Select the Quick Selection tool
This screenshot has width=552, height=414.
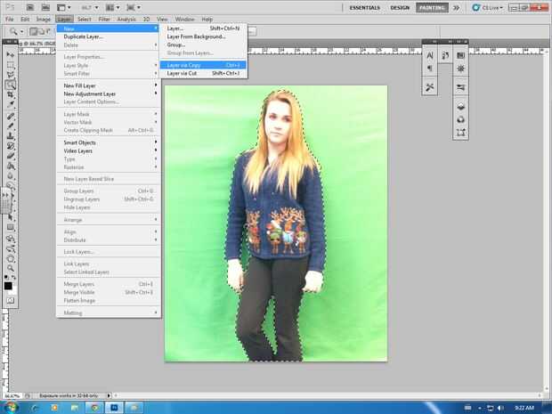point(10,85)
